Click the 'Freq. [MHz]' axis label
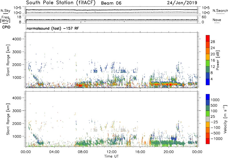The image size is (228, 158). tap(5, 19)
